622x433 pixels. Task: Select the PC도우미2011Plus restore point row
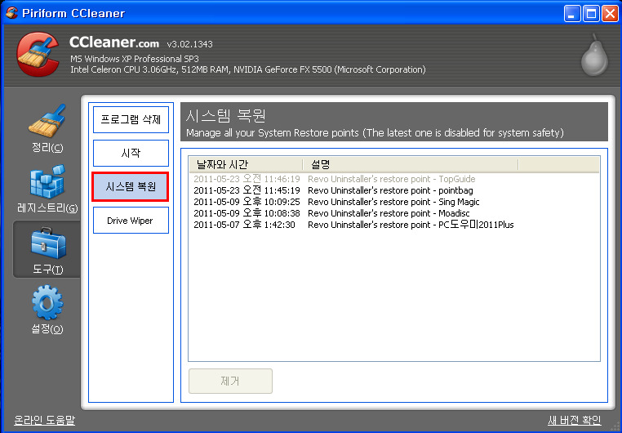(394, 225)
